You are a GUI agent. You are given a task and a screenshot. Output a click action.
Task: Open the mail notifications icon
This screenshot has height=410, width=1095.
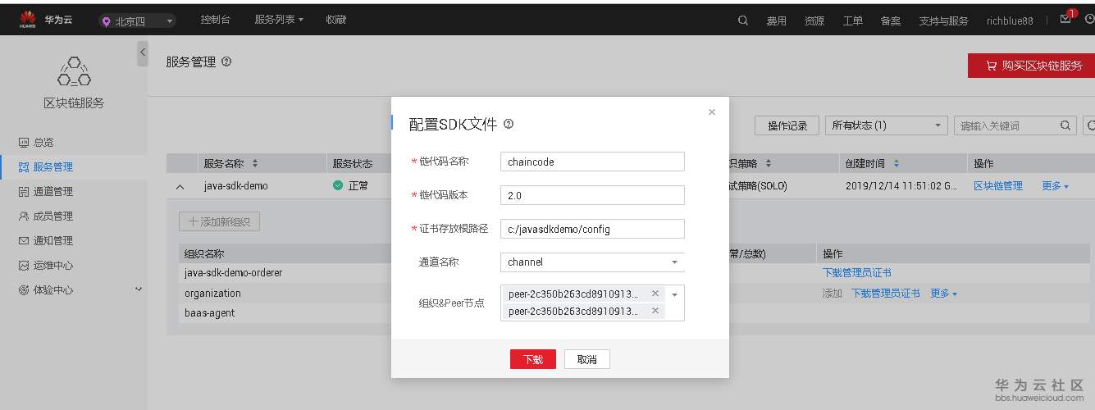(x=1065, y=20)
